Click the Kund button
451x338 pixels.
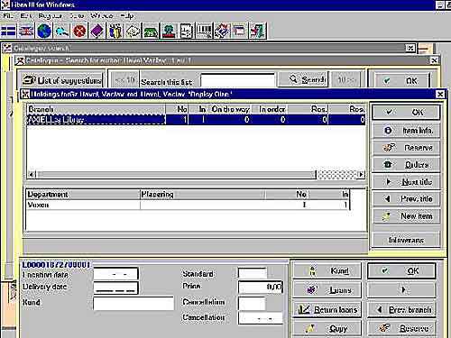pyautogui.click(x=327, y=270)
